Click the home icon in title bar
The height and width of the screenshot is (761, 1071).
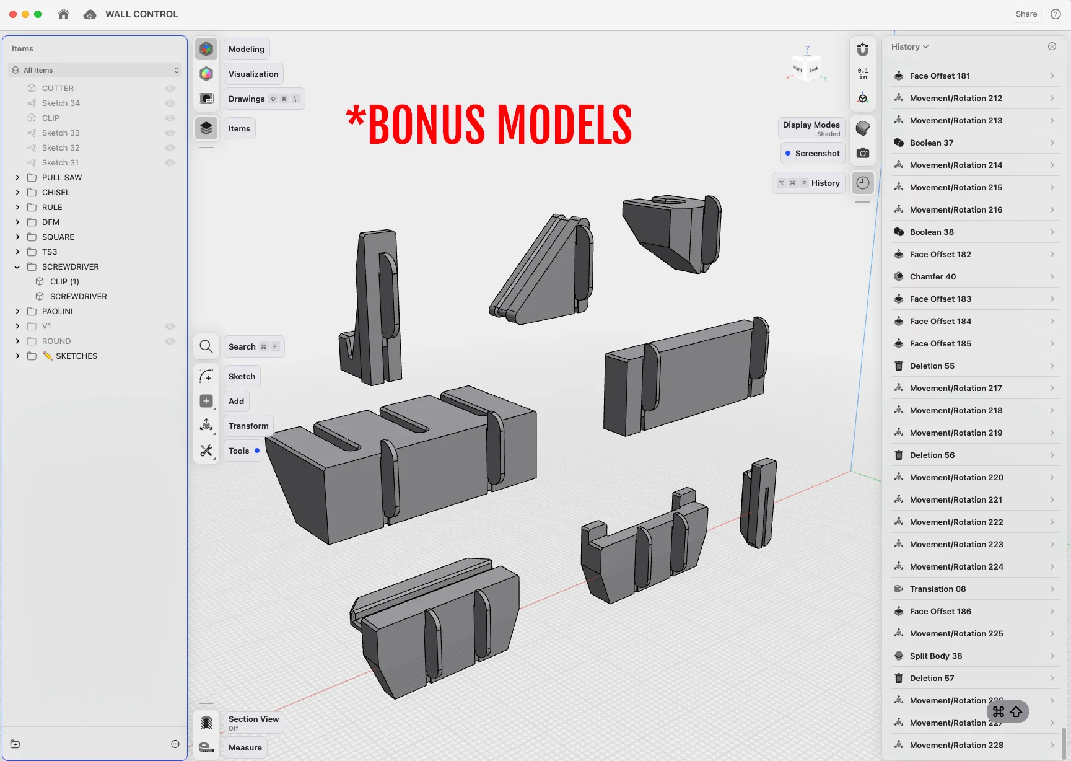tap(63, 14)
